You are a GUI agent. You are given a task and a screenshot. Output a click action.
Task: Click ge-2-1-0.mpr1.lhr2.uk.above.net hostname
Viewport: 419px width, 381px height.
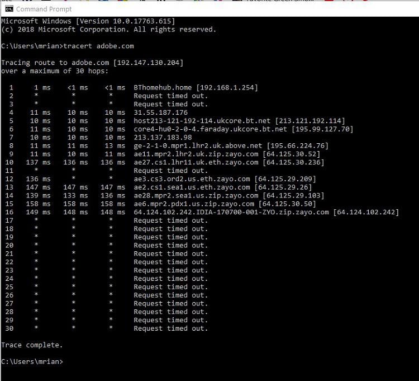pyautogui.click(x=198, y=145)
